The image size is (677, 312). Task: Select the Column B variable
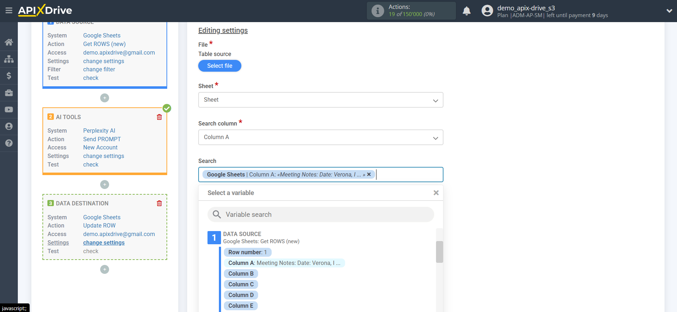click(x=241, y=273)
